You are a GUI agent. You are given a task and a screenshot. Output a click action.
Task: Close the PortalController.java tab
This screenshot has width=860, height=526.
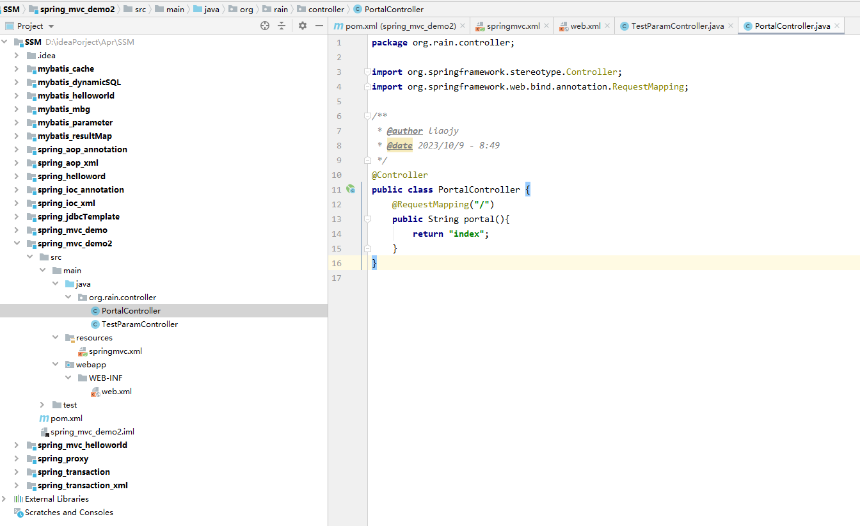(x=837, y=26)
